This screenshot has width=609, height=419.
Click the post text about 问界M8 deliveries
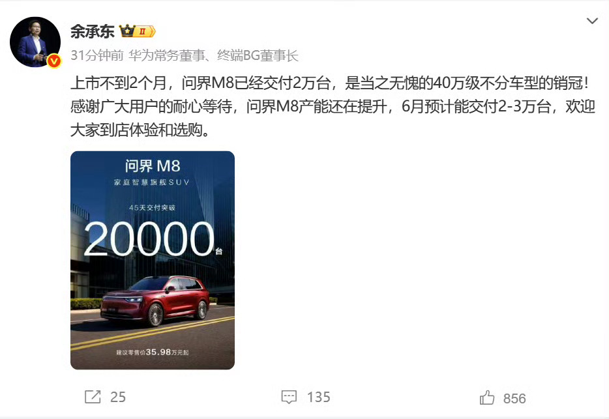tap(333, 106)
